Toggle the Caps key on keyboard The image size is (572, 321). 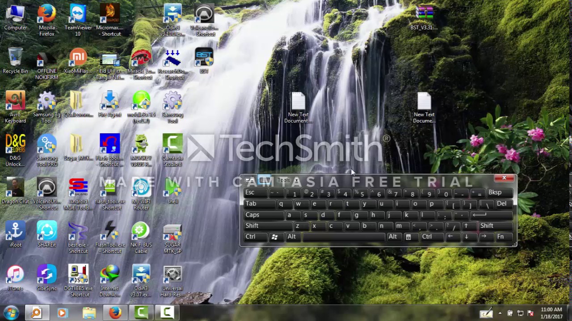[x=264, y=215]
